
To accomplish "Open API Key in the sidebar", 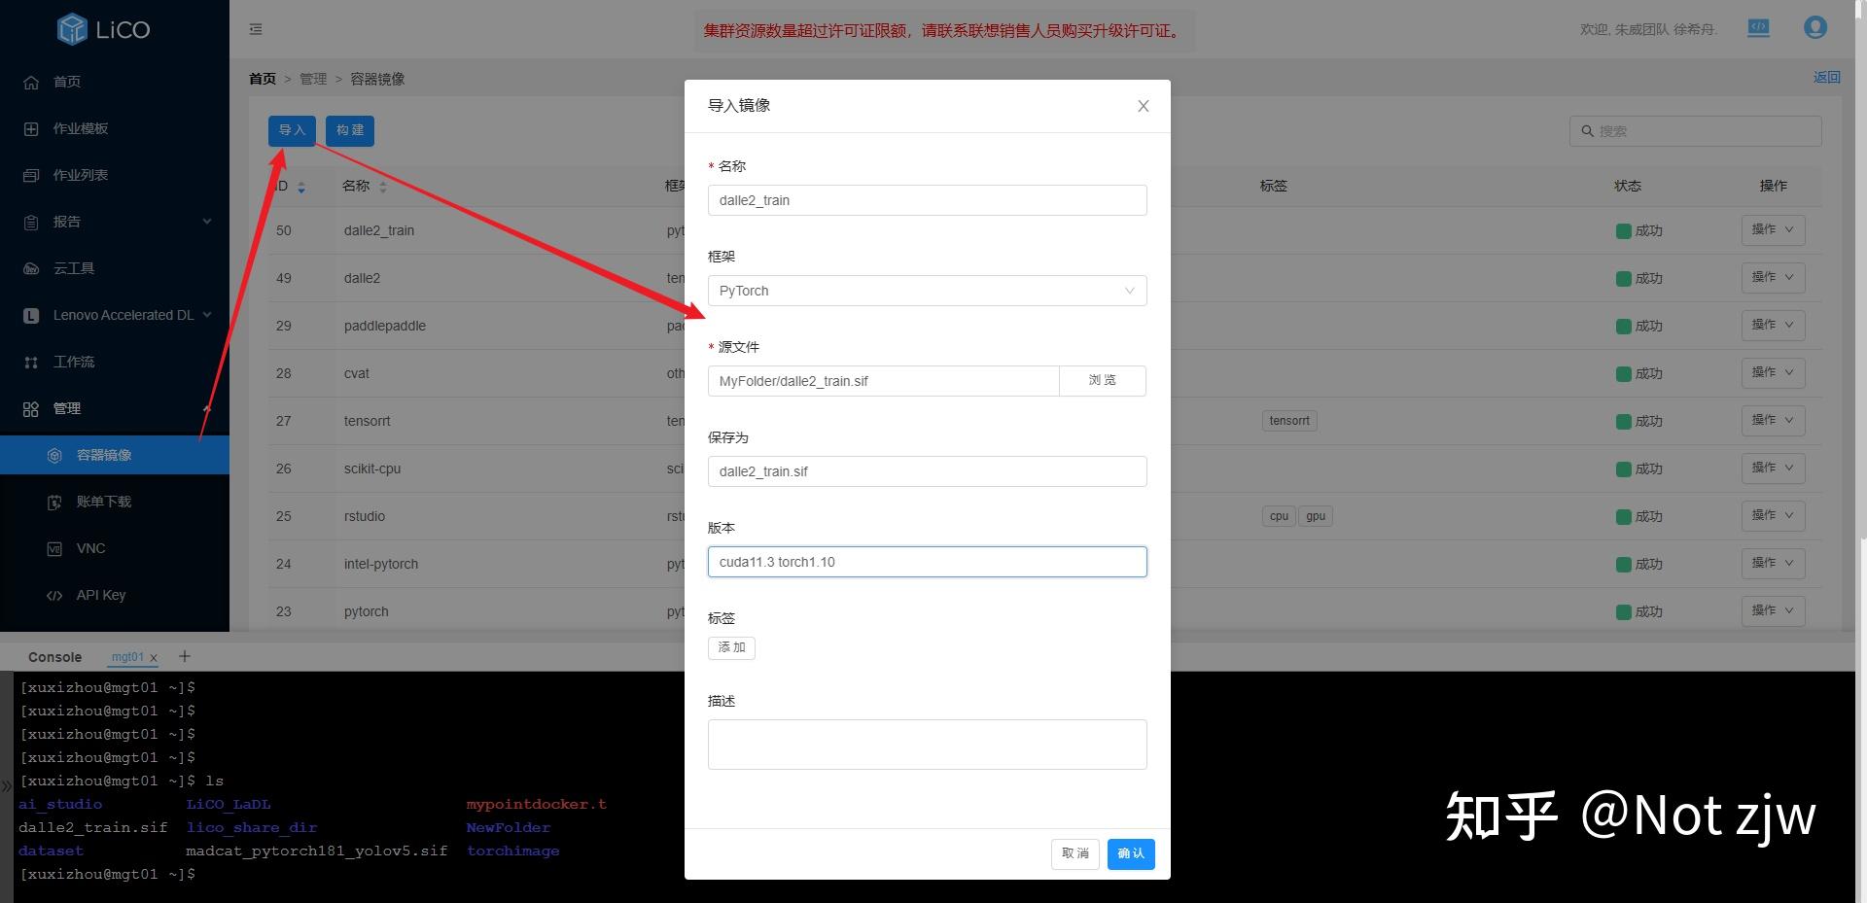I will pyautogui.click(x=115, y=595).
